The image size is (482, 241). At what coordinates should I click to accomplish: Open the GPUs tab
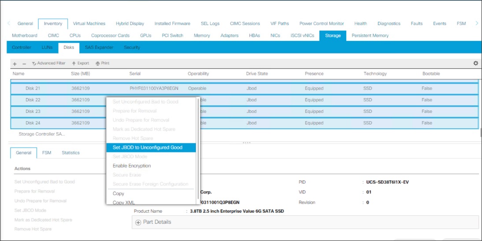[x=145, y=35]
